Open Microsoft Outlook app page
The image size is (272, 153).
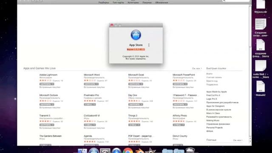click(48, 95)
